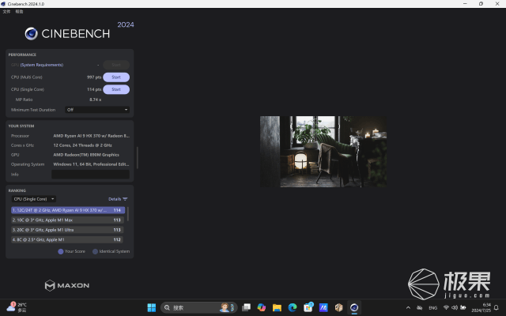Open the Minimum Test Duration dropdown
The height and width of the screenshot is (316, 506).
(97, 110)
